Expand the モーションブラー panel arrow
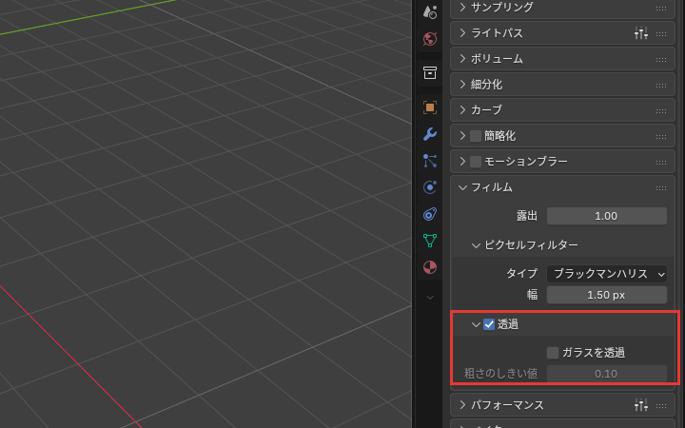 [462, 162]
